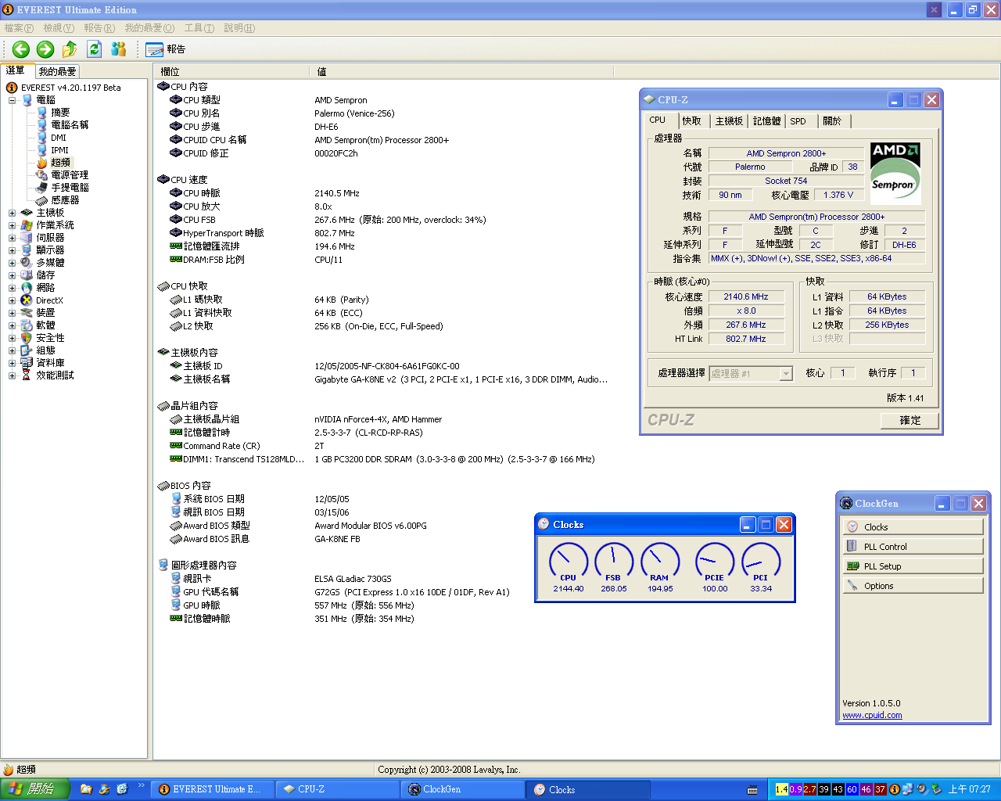Open the 檔案(F) menu

click(19, 28)
